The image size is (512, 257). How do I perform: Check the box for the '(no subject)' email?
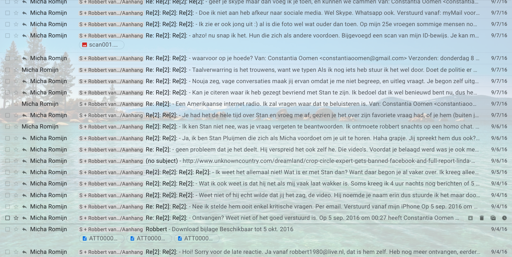pyautogui.click(x=8, y=161)
